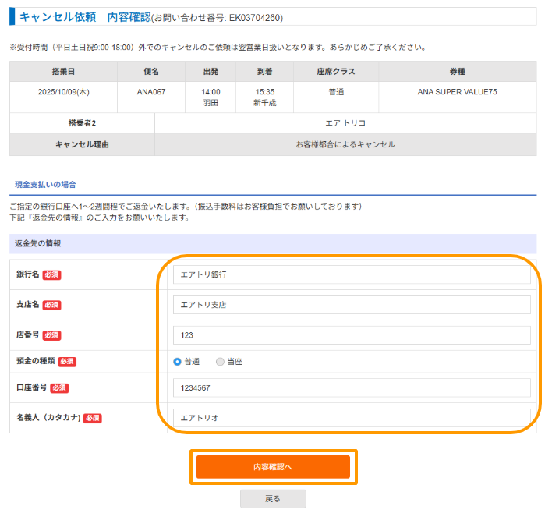This screenshot has height=513, width=552.
Task: Click the 必須 badge beside 店番号
Action: click(52, 335)
